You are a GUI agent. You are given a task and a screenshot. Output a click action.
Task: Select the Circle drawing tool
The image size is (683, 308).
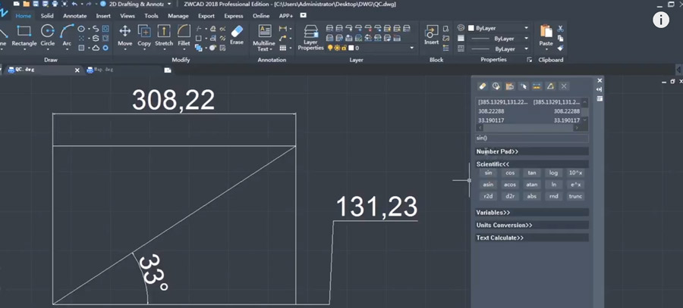[47, 34]
